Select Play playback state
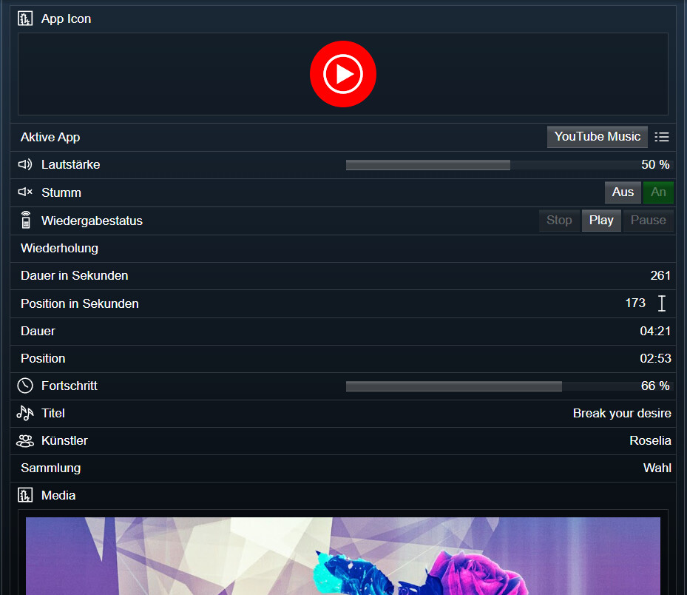 [x=601, y=220]
